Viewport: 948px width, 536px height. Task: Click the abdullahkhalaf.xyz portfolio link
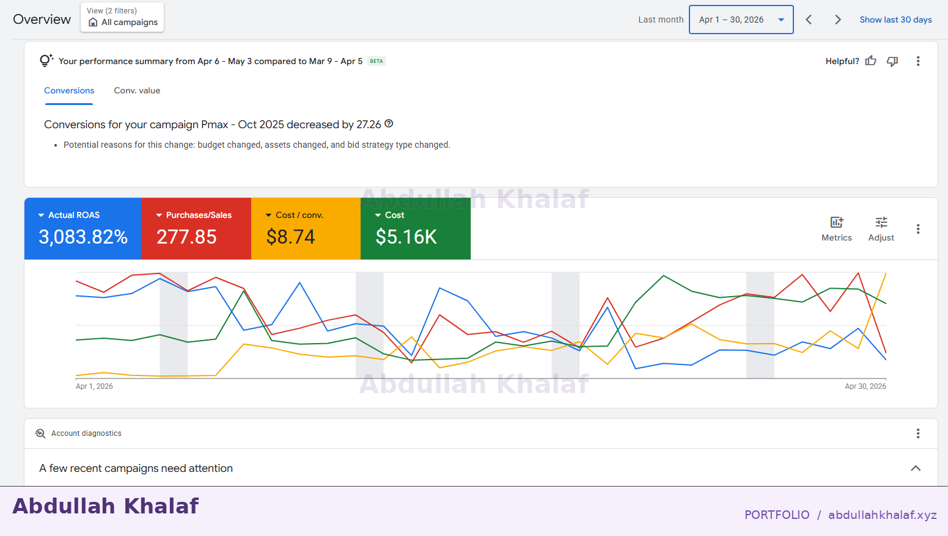pos(883,515)
